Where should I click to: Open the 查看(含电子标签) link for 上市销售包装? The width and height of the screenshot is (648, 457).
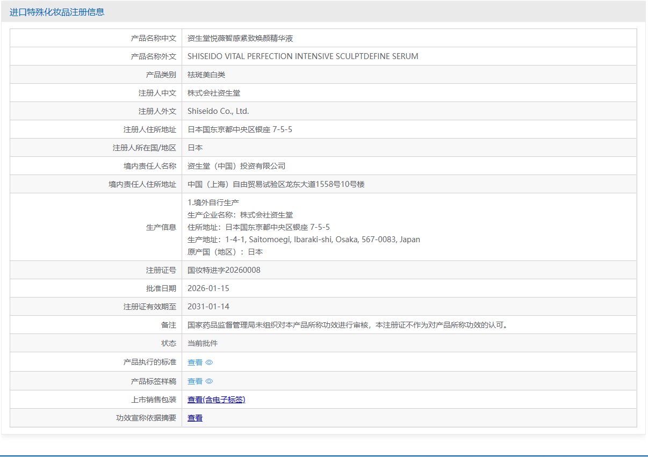coord(217,400)
